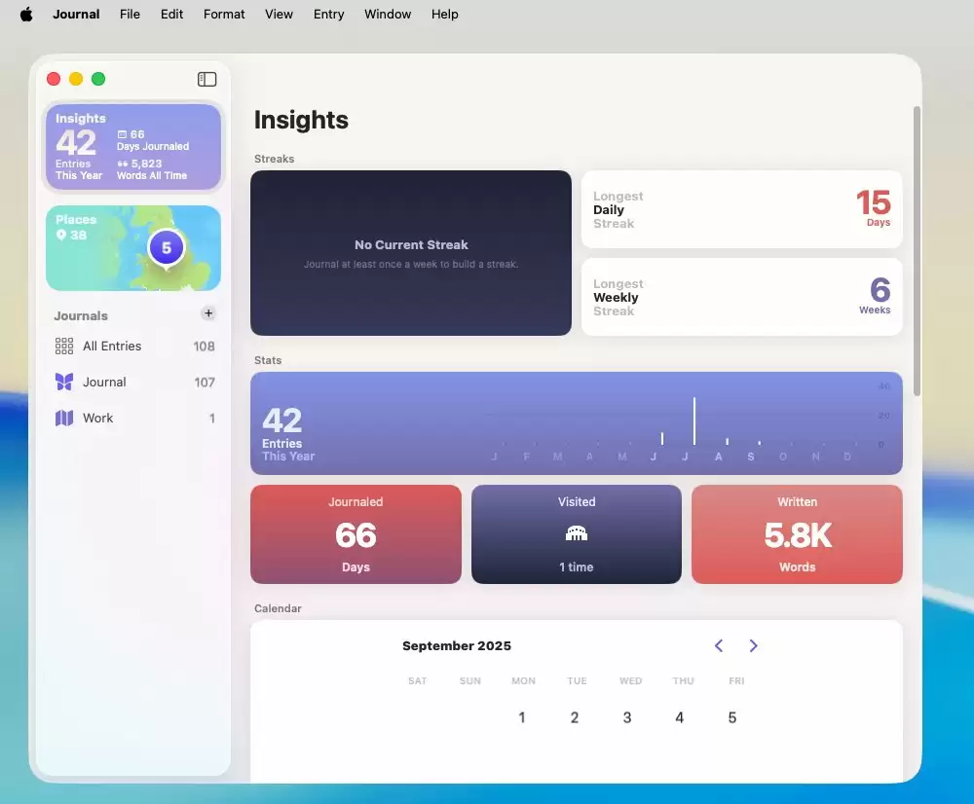974x804 pixels.
Task: Click the Longest Daily Streak card
Action: 741,209
